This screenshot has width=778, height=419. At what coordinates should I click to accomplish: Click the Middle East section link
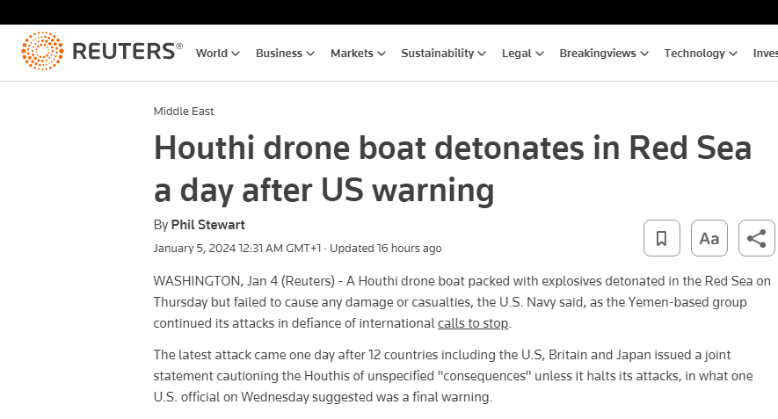coord(184,112)
